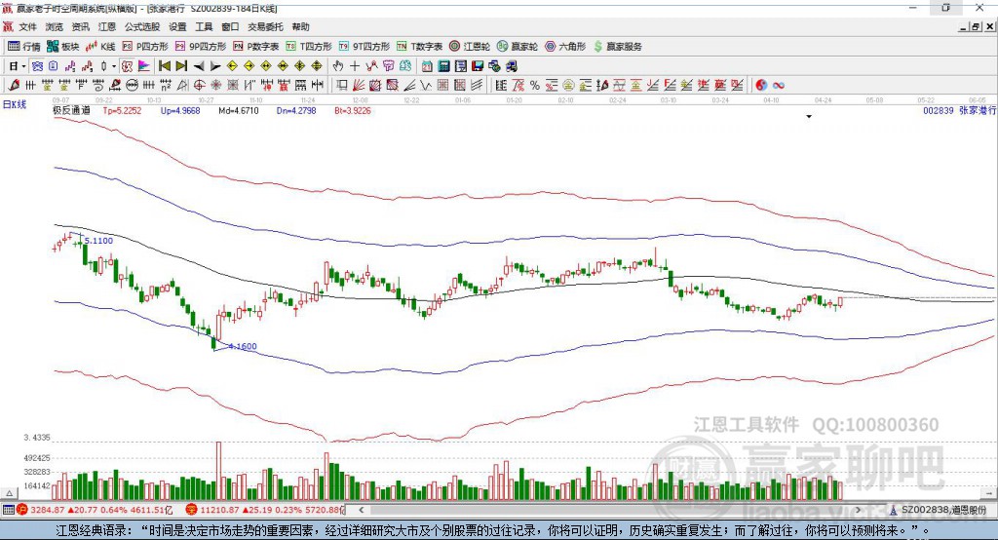The image size is (998, 540).
Task: Open the 文件 menu
Action: [27, 26]
